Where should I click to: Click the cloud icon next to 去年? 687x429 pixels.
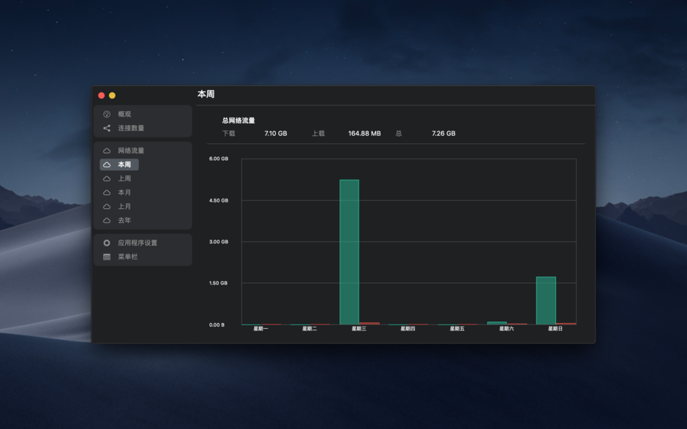coord(105,220)
